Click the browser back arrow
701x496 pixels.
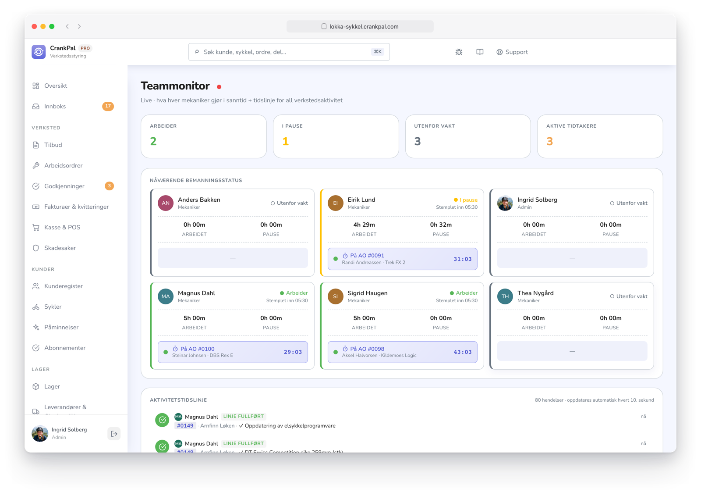[67, 26]
